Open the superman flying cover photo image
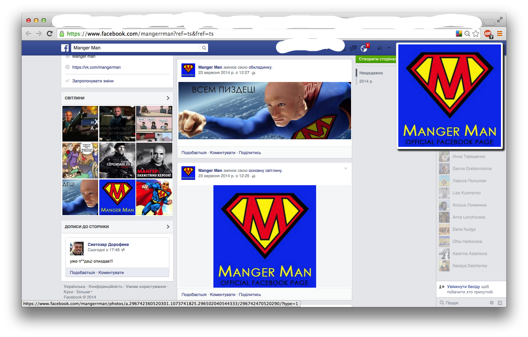The height and width of the screenshot is (337, 528). click(x=265, y=111)
